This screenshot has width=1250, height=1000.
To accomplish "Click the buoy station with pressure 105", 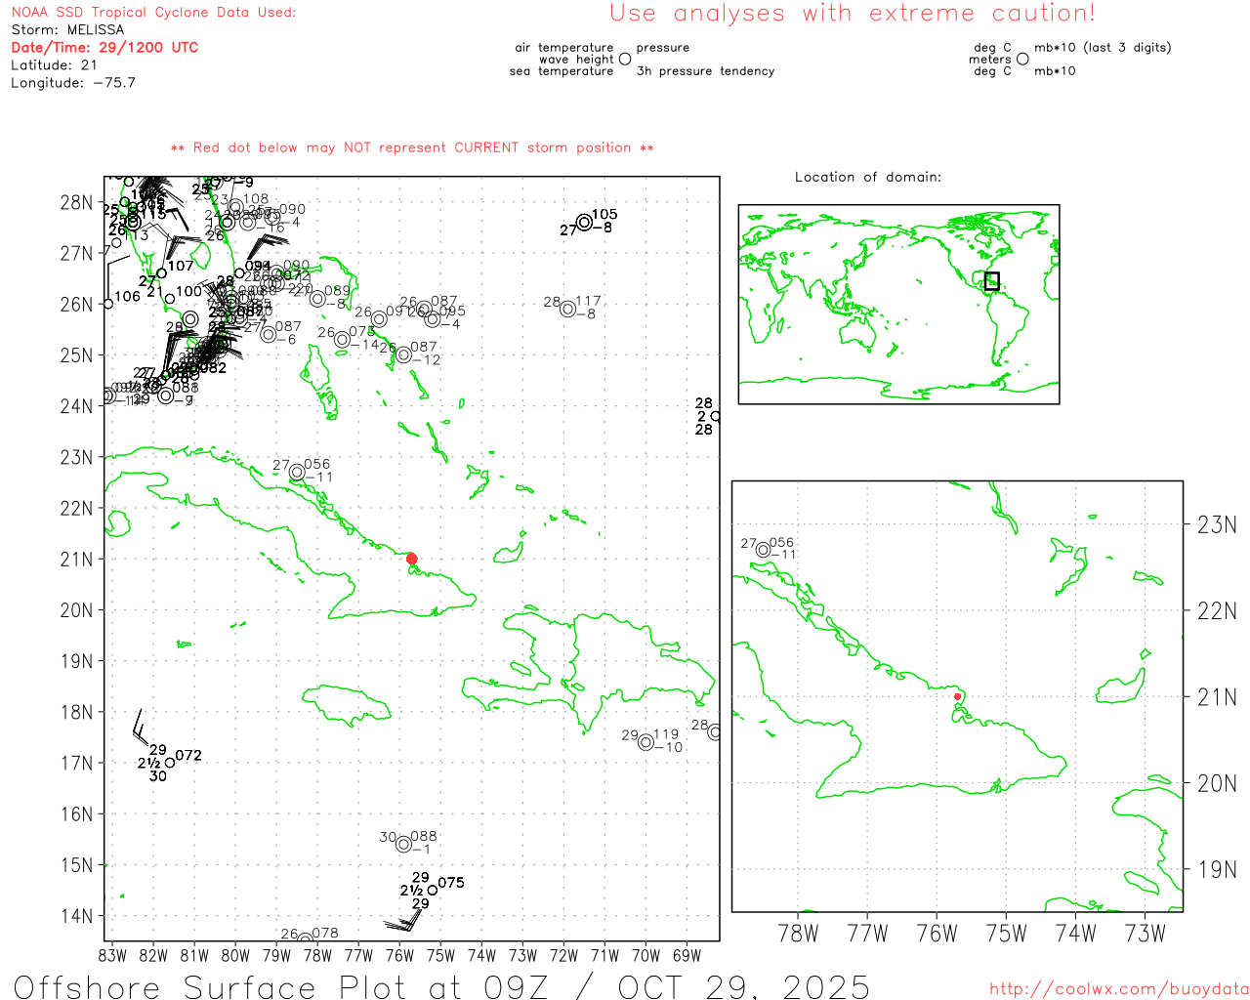I will (584, 223).
